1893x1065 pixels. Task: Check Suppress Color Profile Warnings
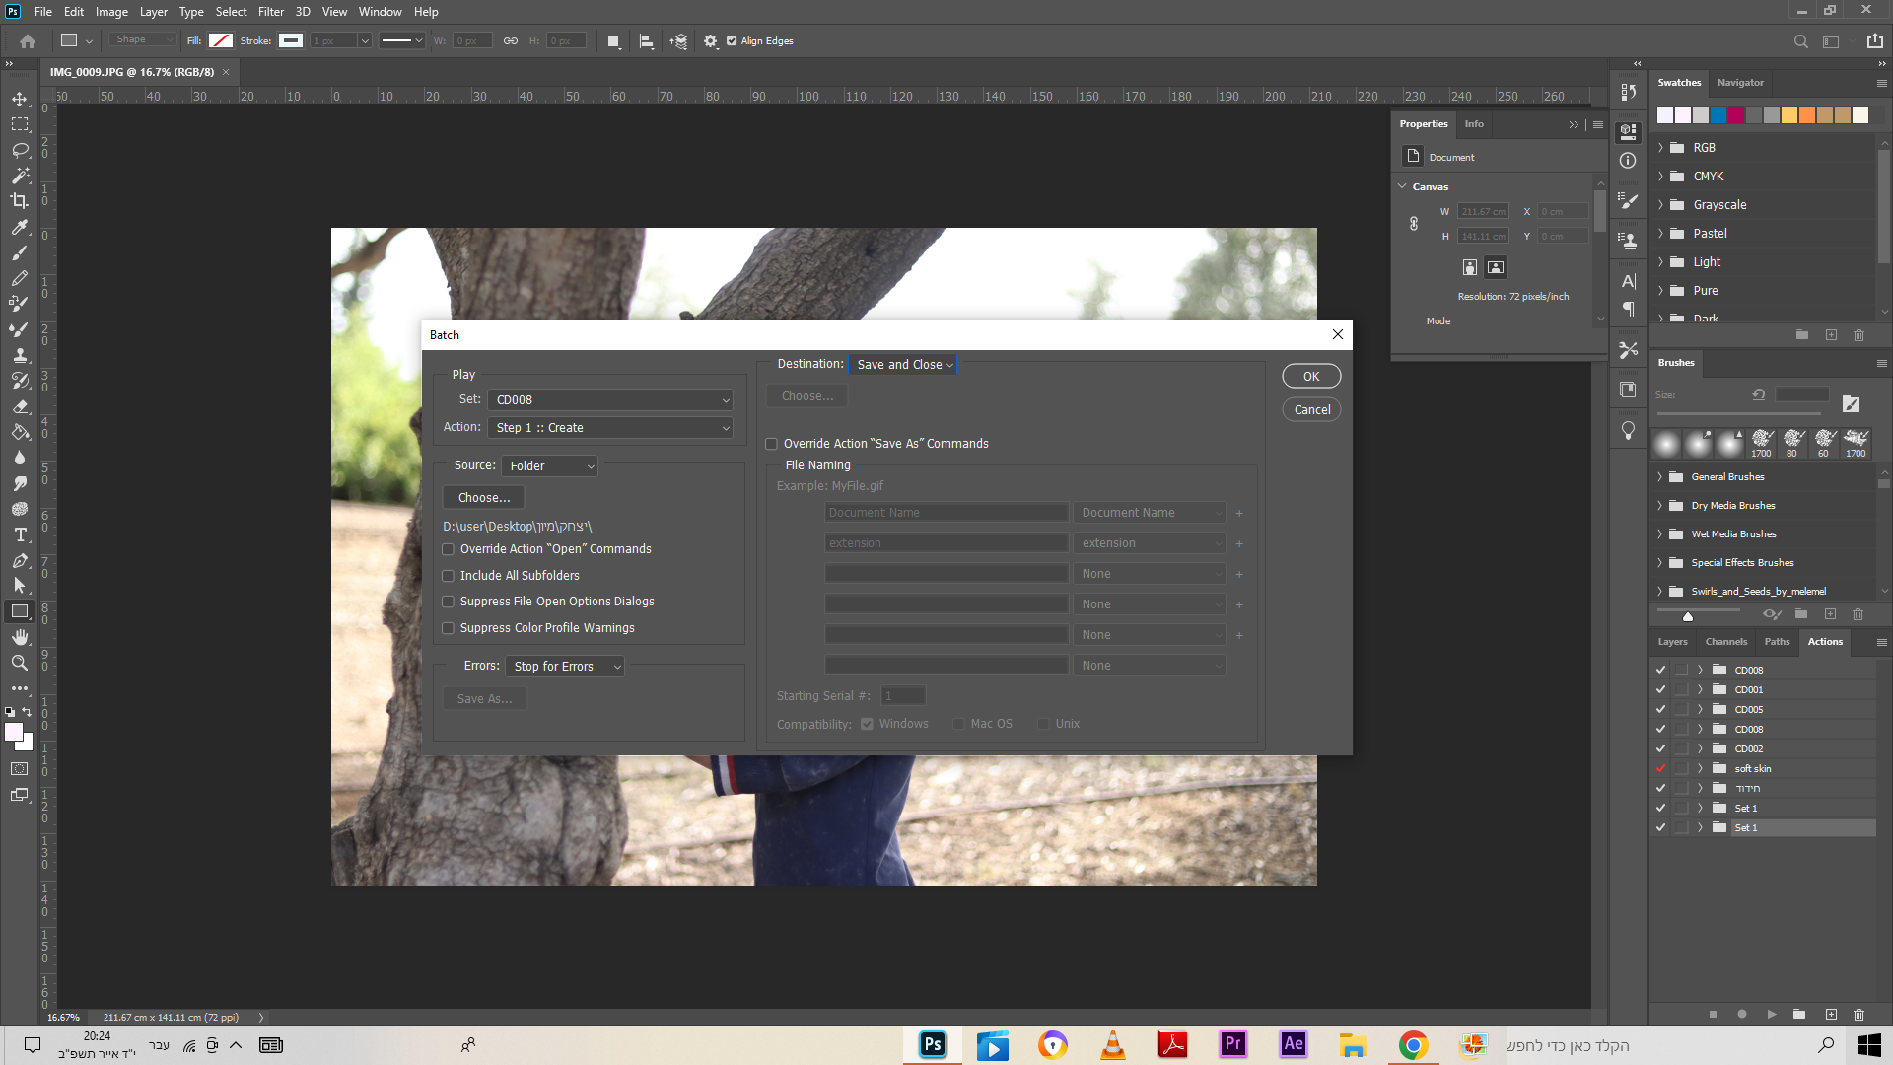pos(449,628)
